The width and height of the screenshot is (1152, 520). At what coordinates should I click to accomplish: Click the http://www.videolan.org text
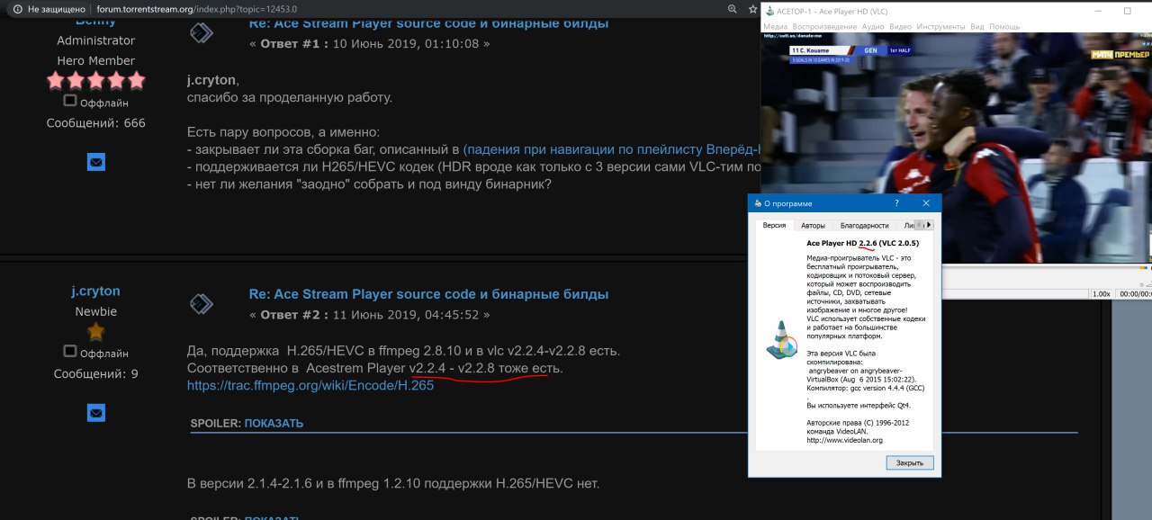coord(844,440)
